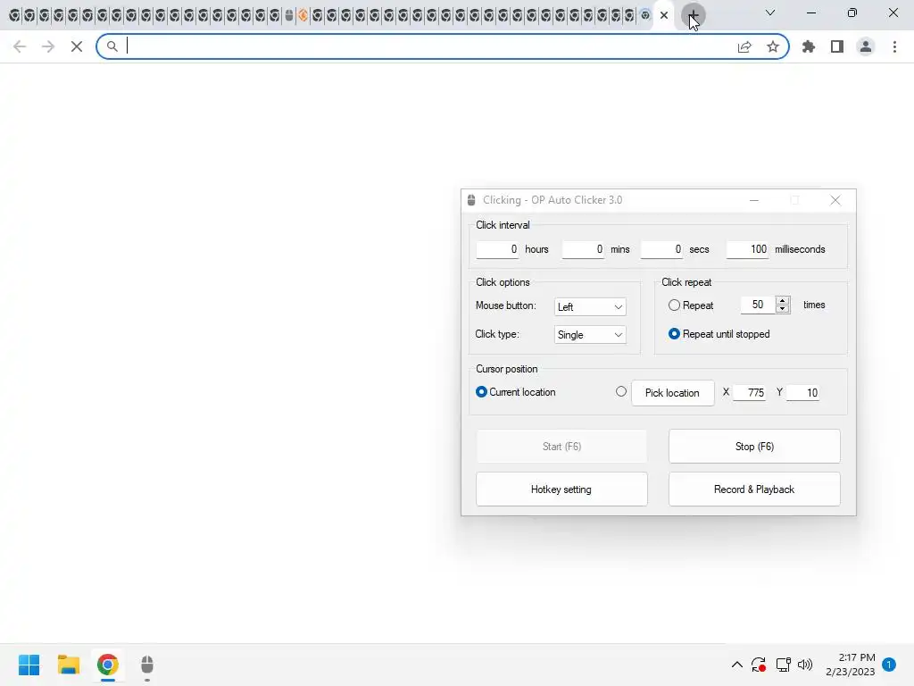Open the notification badge in the tray

889,664
